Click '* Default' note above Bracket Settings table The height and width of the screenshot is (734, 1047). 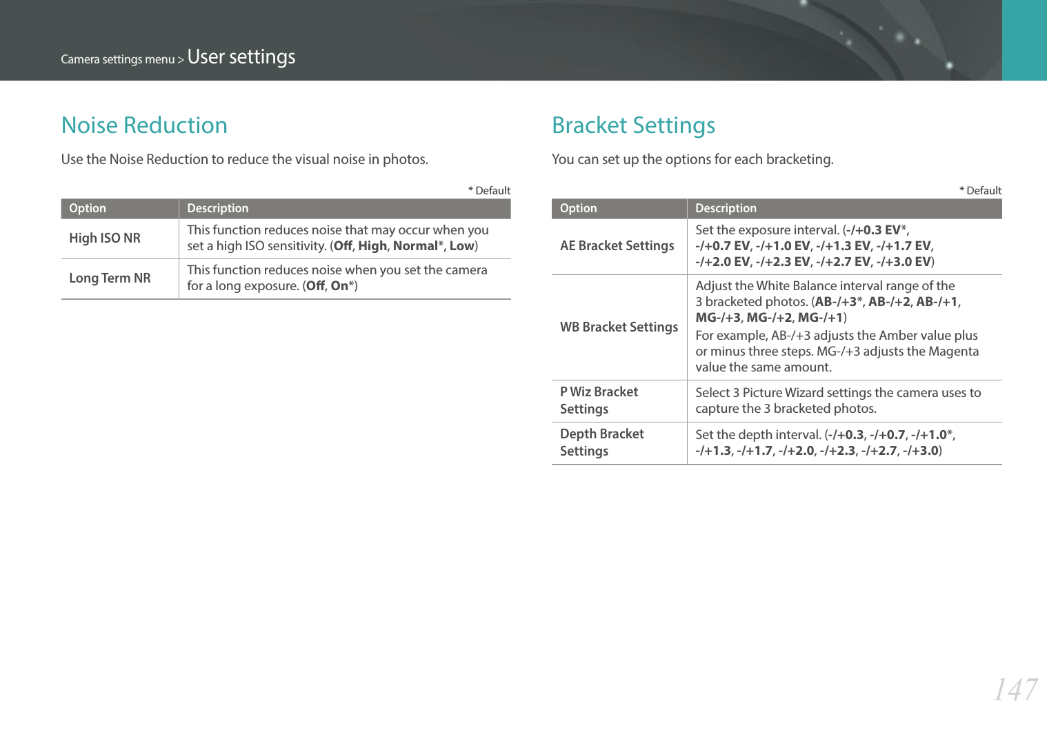tap(980, 190)
